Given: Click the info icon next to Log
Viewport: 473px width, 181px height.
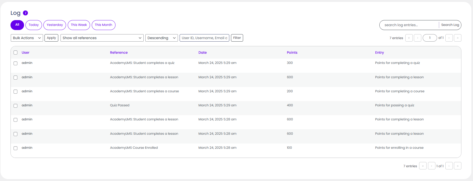Looking at the screenshot, I should point(25,13).
